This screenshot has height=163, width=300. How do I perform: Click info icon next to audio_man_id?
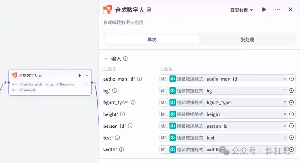tap(140, 79)
